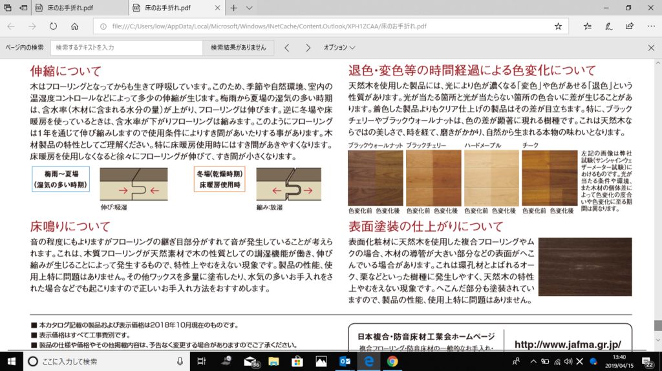Click the ブラックウォールナット wood sample image
Screen dimensions: 662x371
(x=376, y=178)
